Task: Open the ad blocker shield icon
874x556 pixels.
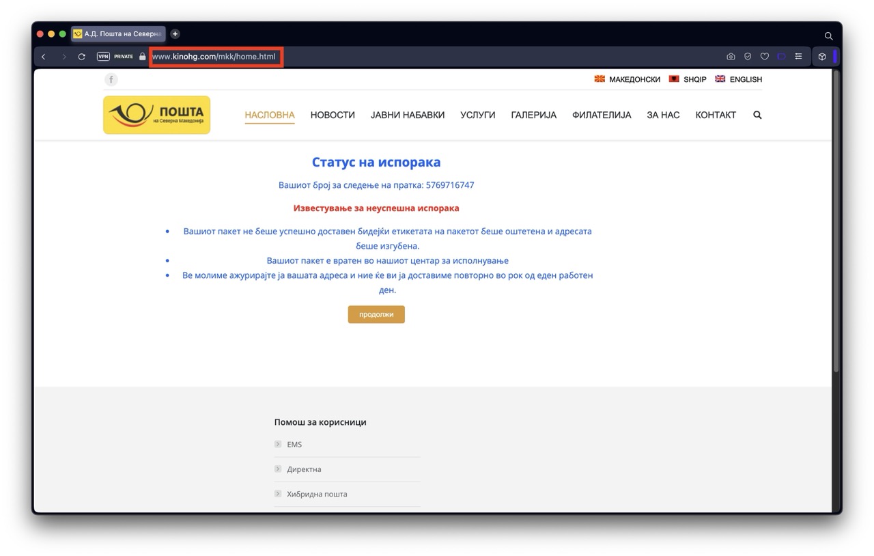Action: [x=748, y=57]
